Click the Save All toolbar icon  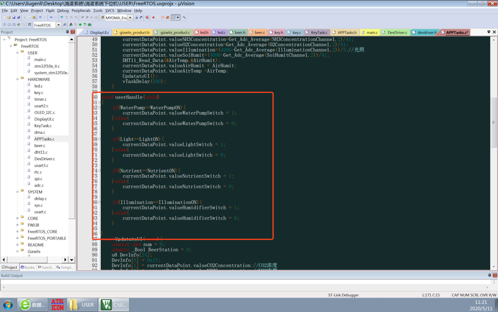click(19, 17)
